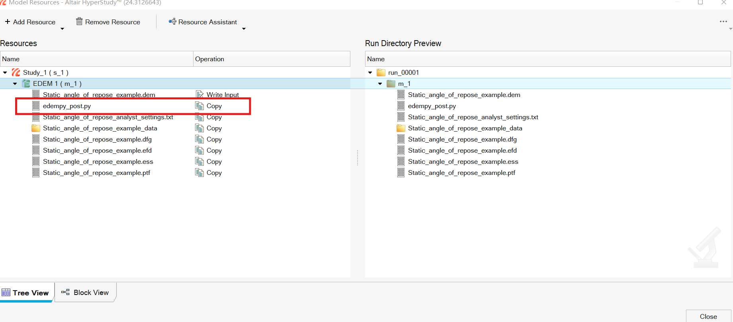Select Static_angle_of_repose_example.efd name in Resources
733x322 pixels.
pyautogui.click(x=97, y=150)
